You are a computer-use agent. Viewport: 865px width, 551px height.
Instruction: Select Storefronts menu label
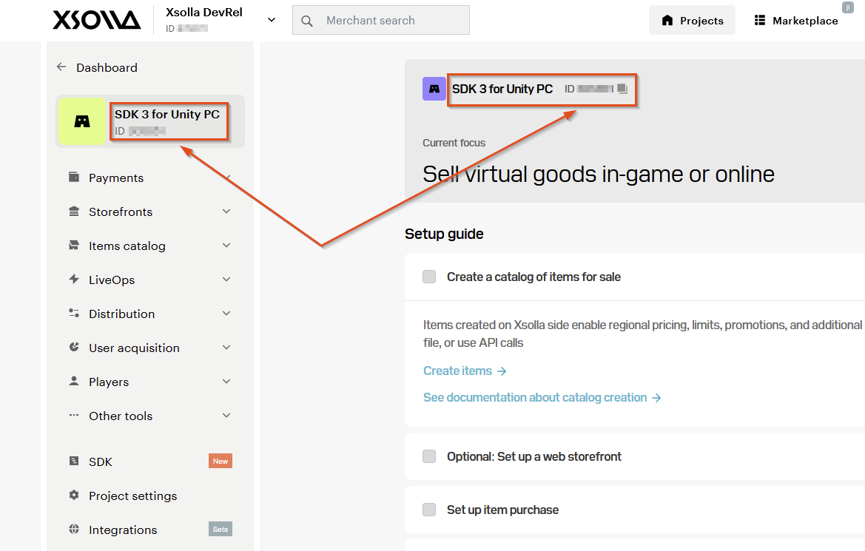[x=121, y=212]
